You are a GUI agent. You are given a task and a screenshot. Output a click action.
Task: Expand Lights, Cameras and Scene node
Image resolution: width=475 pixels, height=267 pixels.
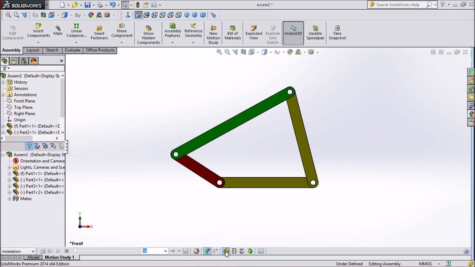click(9, 168)
